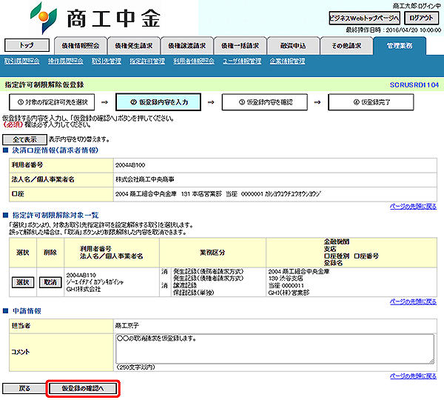Open the トップ tab
Viewport: 444px width, 400px height.
point(27,45)
